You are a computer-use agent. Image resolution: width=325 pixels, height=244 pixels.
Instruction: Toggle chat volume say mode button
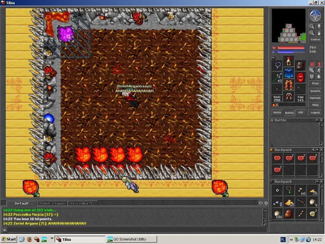pos(4,230)
